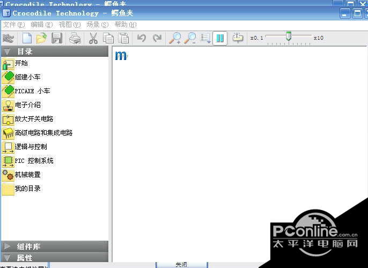Viewport: 368px width, 268px height.
Task: Click the blue m logo in workspace
Action: (121, 56)
